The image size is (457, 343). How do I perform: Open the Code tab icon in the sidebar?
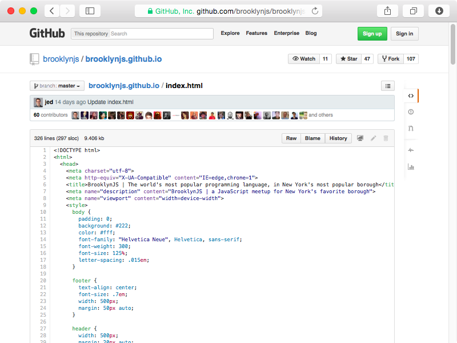point(411,95)
